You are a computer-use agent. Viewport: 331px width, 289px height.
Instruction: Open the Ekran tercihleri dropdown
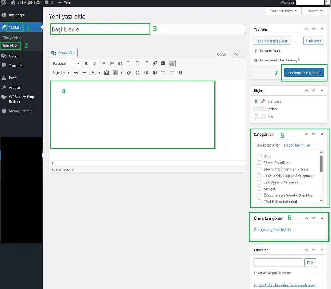[x=283, y=11]
